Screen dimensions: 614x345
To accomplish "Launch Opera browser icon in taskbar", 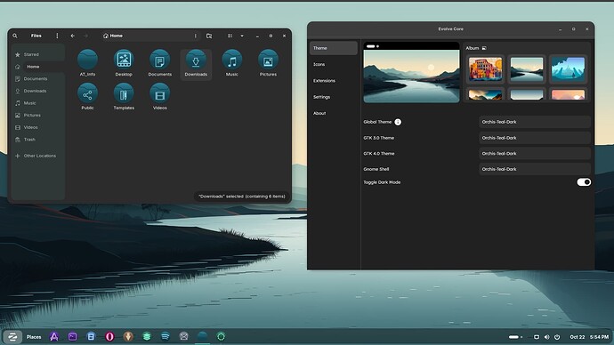I will tap(109, 336).
